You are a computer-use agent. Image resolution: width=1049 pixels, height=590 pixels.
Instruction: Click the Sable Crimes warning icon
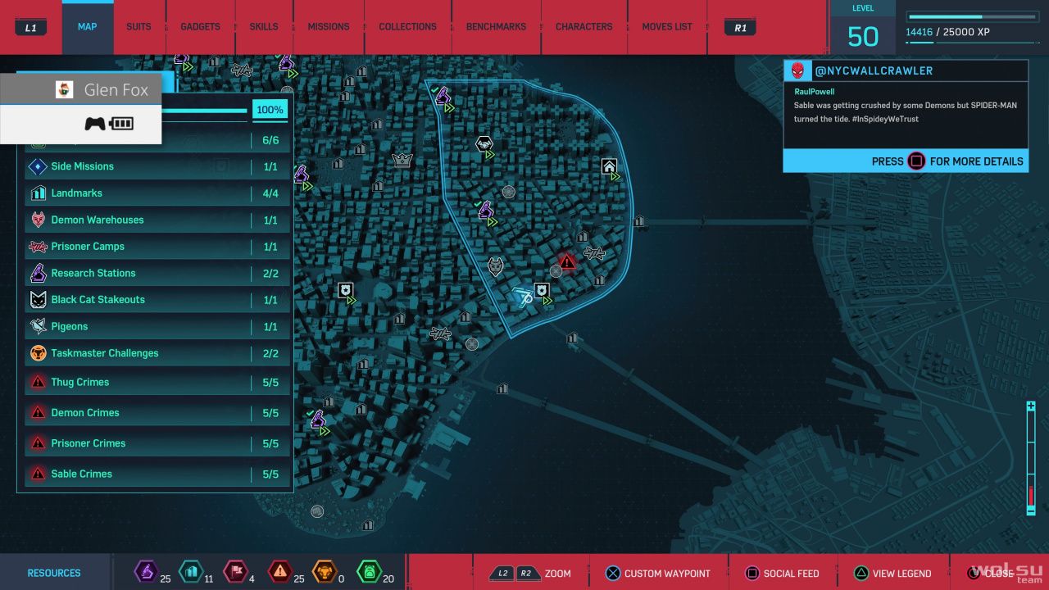click(x=38, y=474)
